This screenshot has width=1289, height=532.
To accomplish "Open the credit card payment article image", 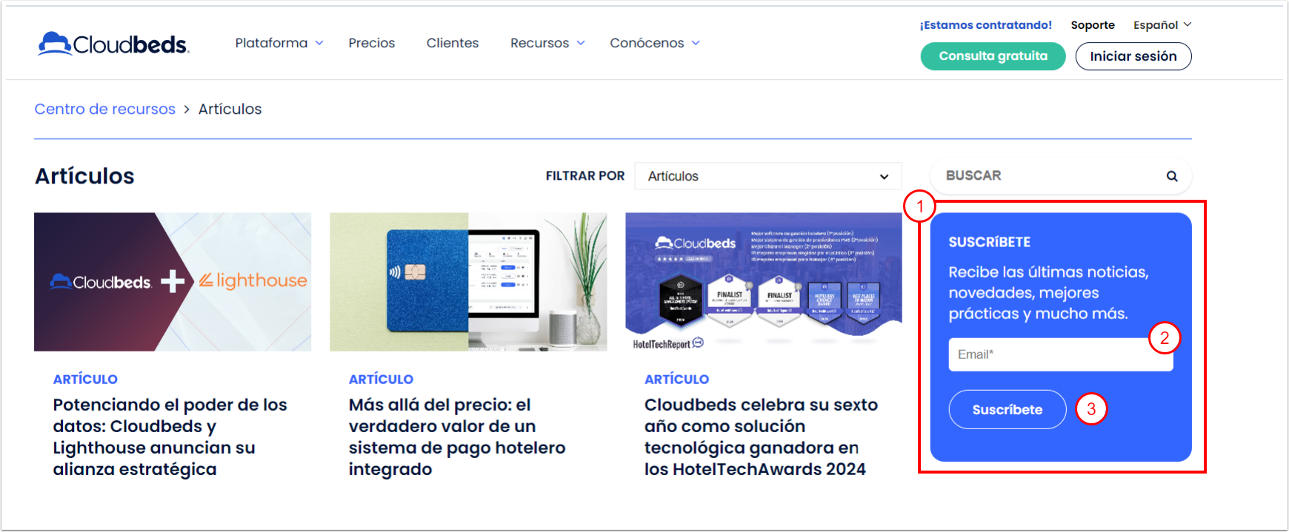I will 468,282.
